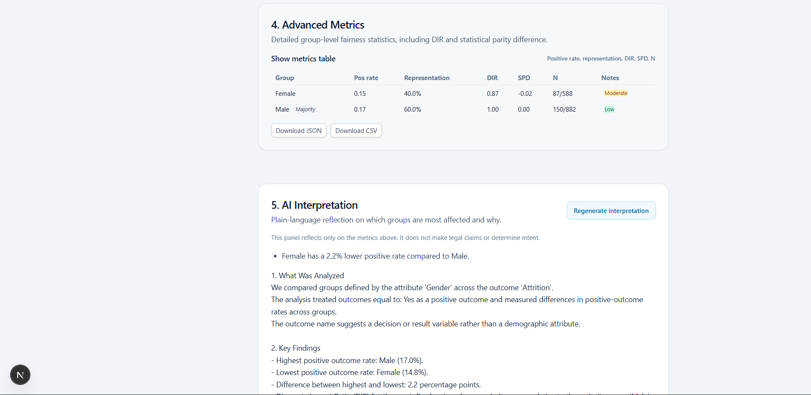This screenshot has height=395, width=811.
Task: Click the Download JSON button
Action: tap(299, 131)
